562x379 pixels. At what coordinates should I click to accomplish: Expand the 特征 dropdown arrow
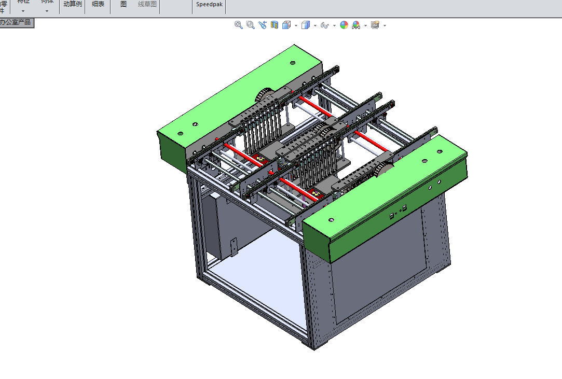pos(23,11)
